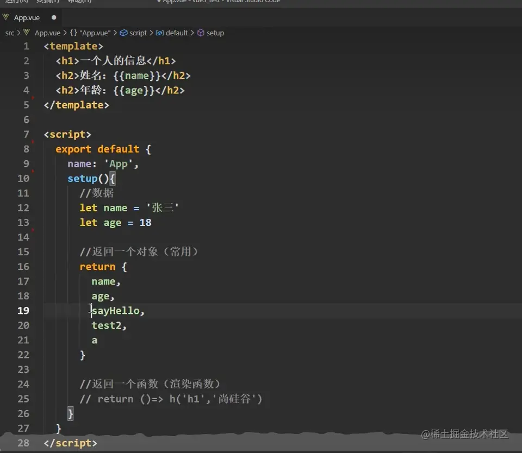Screen dimensions: 522x453
Task: Click the closing </script> tag
Action: click(71, 443)
